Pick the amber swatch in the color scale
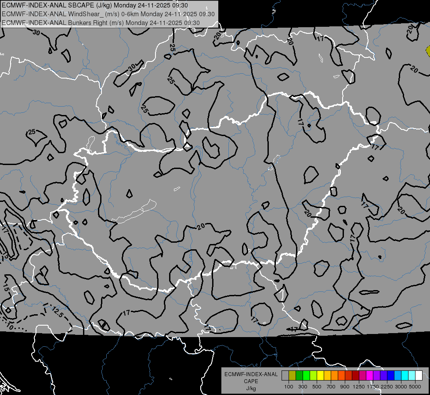Screen dimensions: 430x395 (327, 375)
